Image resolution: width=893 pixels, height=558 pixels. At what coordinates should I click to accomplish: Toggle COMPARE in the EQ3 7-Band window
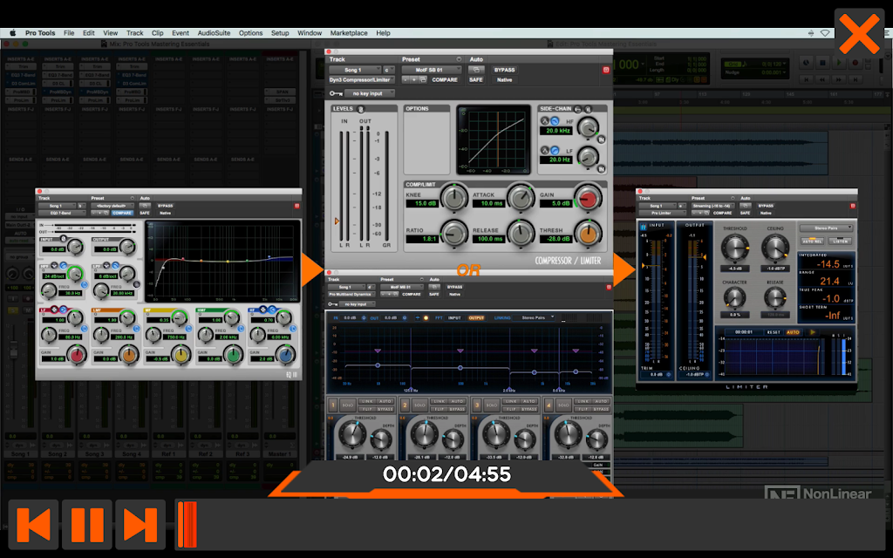(x=122, y=213)
